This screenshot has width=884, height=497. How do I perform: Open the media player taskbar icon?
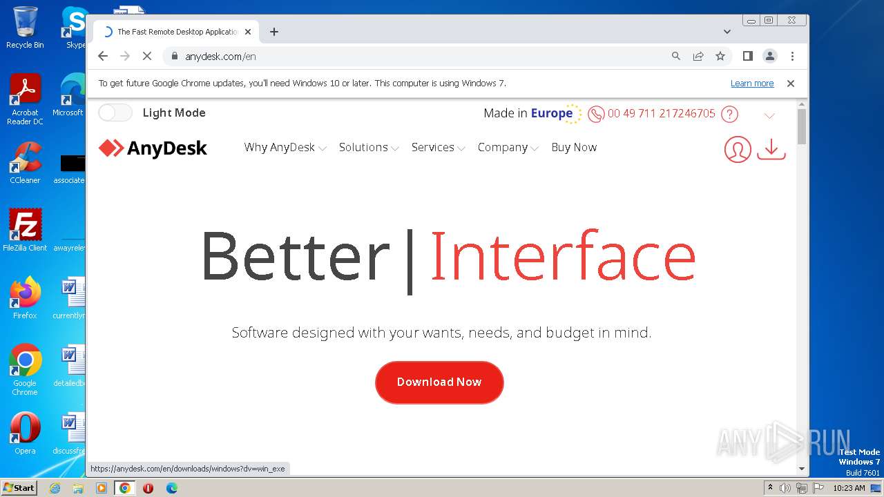pos(102,488)
